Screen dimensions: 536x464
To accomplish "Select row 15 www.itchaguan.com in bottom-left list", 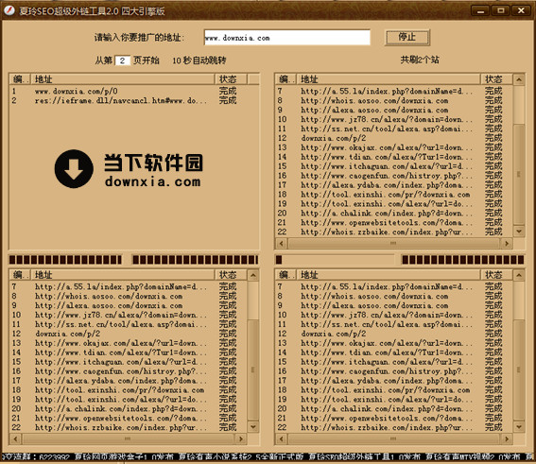I will point(128,362).
